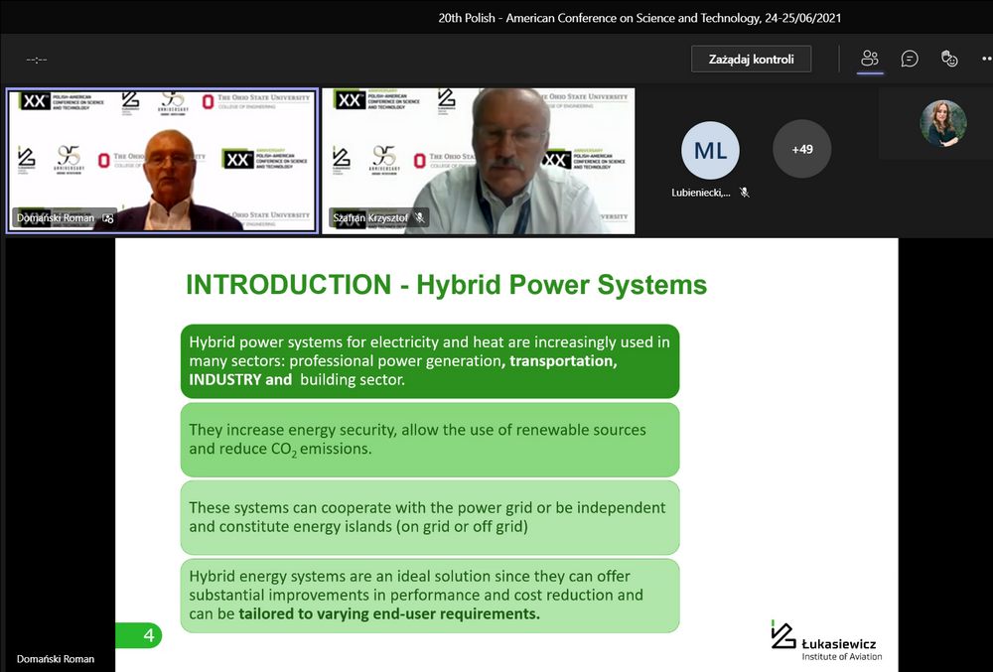Screen dimensions: 993x672
Task: Select the ML participant avatar
Action: point(710,150)
